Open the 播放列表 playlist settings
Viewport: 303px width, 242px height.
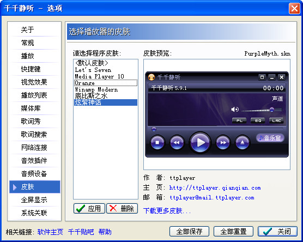(35, 95)
